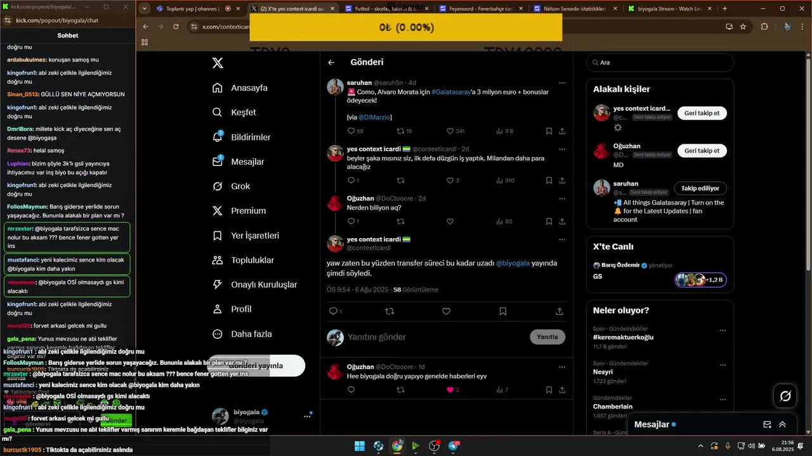Open OBS Studio from taskbar
This screenshot has height=456, width=812.
coord(435,446)
